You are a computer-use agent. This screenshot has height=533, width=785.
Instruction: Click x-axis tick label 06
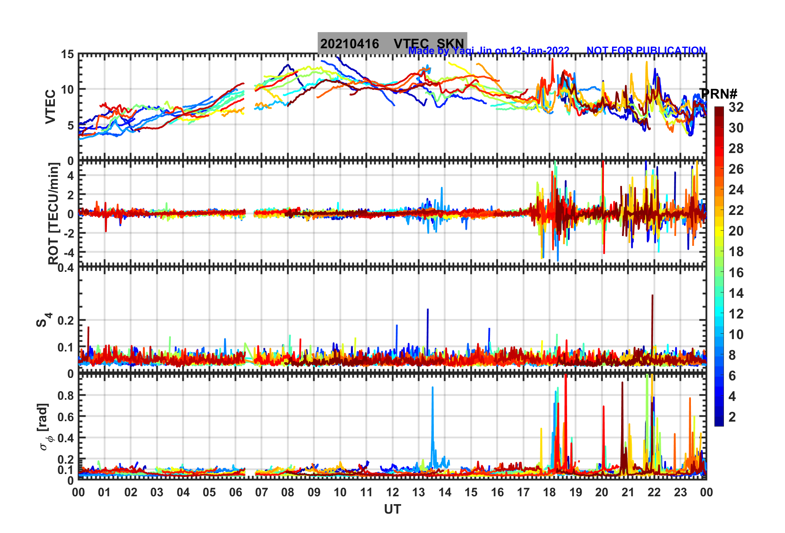(236, 493)
